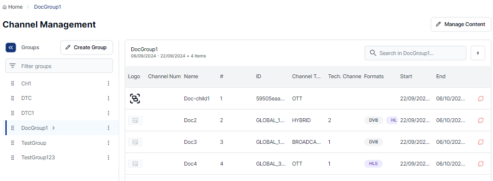Image resolution: width=493 pixels, height=181 pixels.
Task: Grab the drag handle for DTC1
Action: point(13,113)
